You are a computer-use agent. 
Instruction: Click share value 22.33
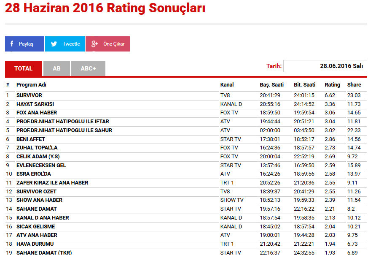coord(354,130)
